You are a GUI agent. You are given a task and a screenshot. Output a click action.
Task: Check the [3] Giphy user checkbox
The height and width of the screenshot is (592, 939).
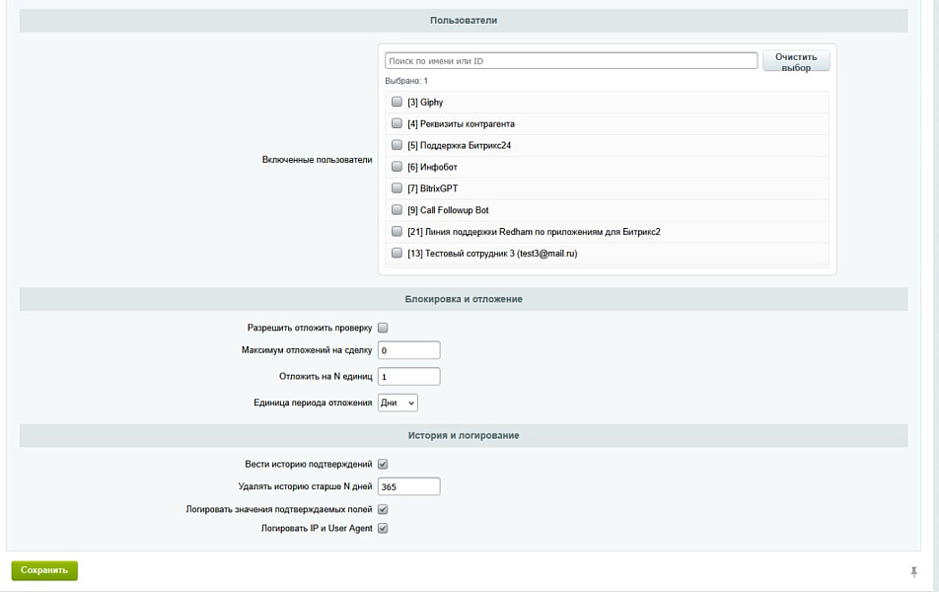(x=397, y=102)
